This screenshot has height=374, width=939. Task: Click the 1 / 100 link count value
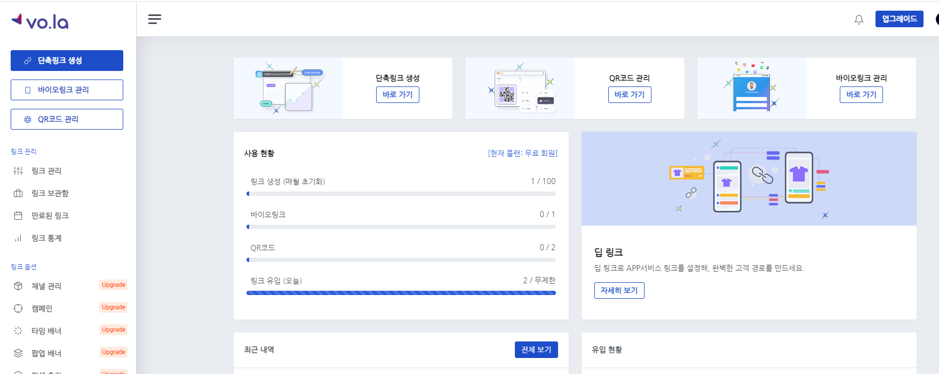[543, 181]
